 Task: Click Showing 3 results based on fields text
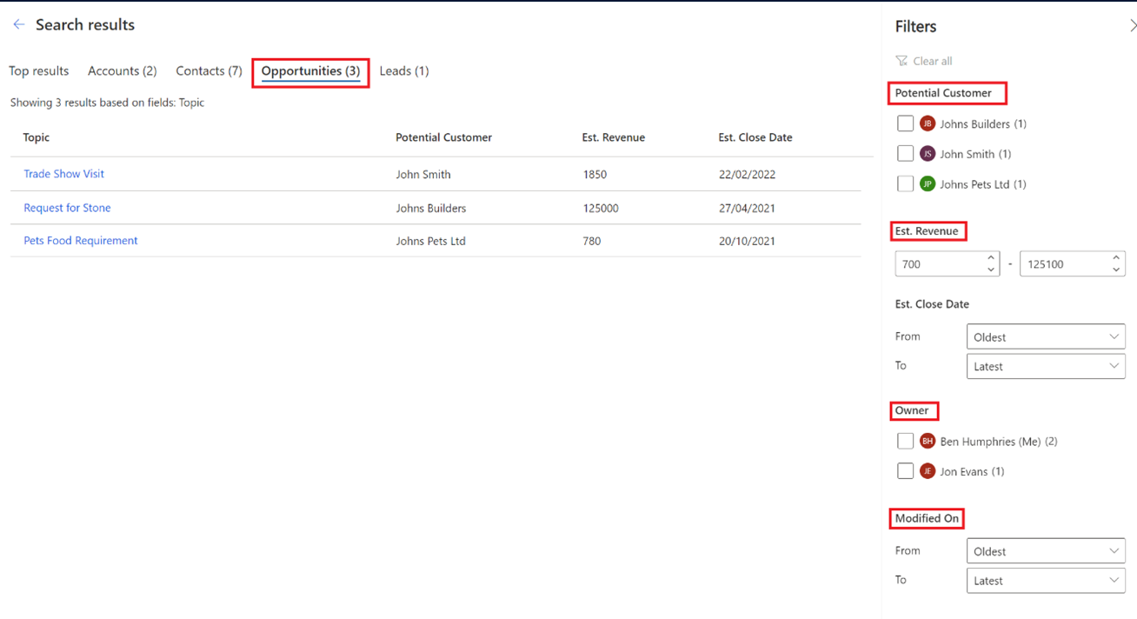[x=108, y=103]
